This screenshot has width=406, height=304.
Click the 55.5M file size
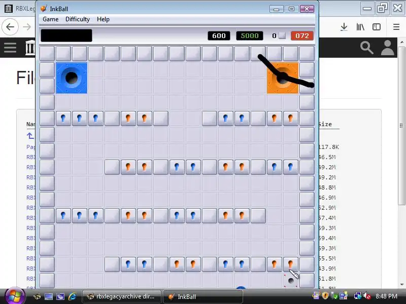tap(327, 258)
